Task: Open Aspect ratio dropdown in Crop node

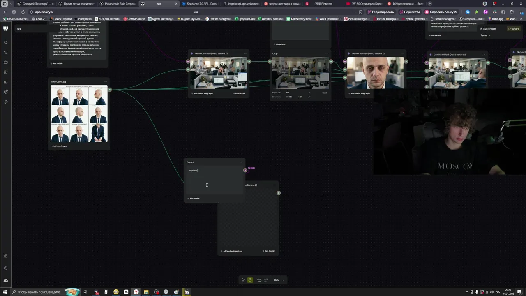Action: tap(297, 92)
